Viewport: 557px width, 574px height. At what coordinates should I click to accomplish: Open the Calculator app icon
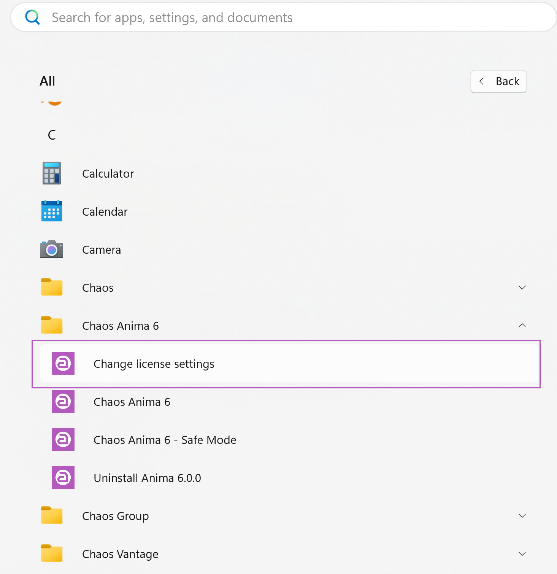click(52, 173)
